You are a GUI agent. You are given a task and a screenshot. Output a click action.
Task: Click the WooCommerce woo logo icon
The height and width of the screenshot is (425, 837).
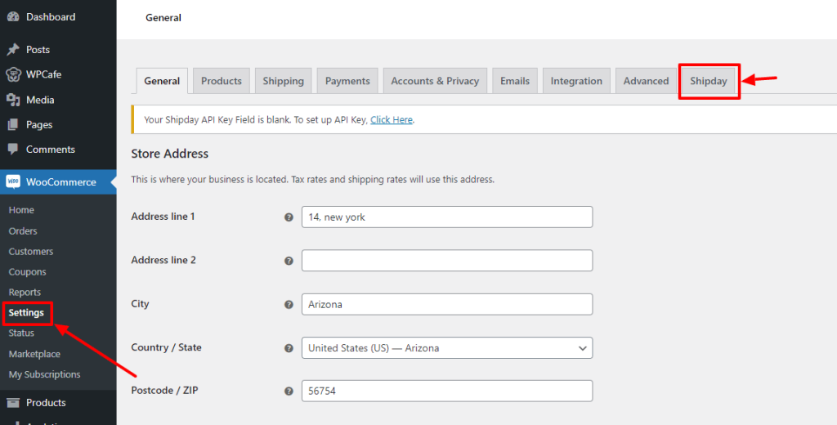[x=13, y=182]
